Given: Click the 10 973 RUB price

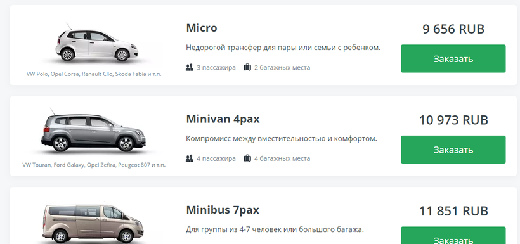Looking at the screenshot, I should 453,120.
